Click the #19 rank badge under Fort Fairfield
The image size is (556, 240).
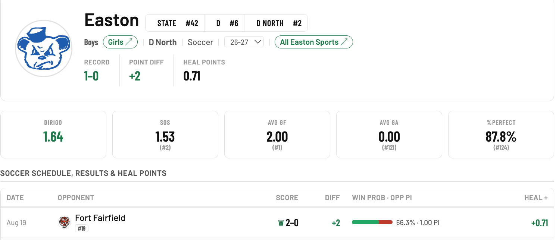(x=82, y=228)
